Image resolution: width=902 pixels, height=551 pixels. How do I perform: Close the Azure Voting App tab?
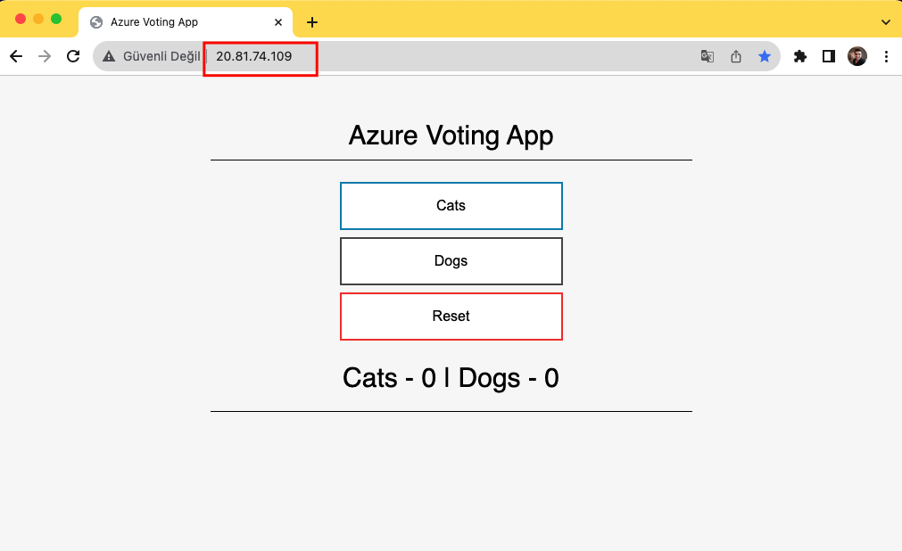[x=278, y=21]
